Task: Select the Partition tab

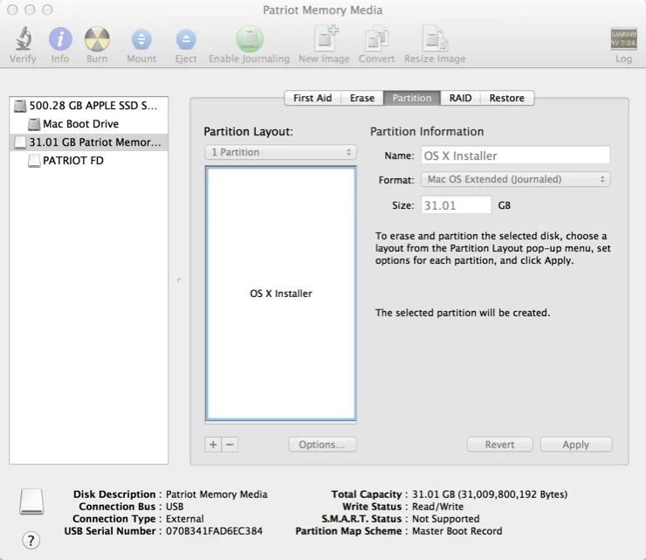Action: click(412, 98)
